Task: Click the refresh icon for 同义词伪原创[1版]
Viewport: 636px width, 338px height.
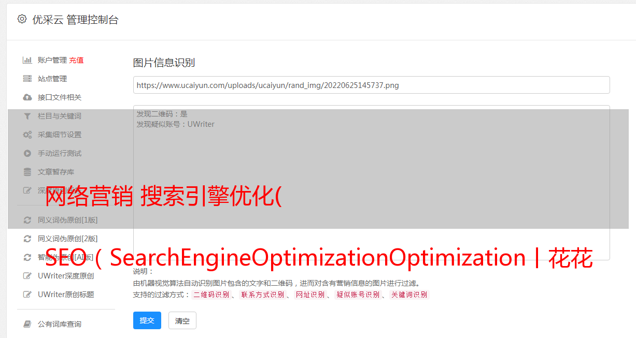Action: [27, 220]
